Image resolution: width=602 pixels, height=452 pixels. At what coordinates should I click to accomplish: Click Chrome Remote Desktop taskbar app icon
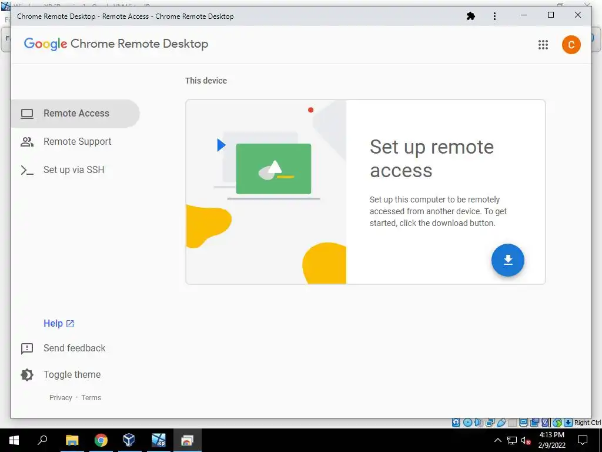(188, 440)
